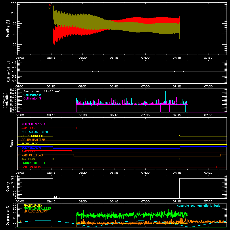Click the 06:30 tick under the Quality plot

(83, 202)
